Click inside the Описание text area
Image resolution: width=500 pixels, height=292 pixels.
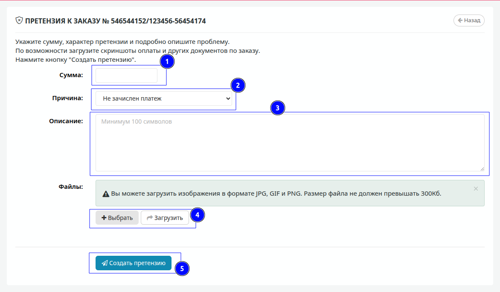pyautogui.click(x=290, y=143)
